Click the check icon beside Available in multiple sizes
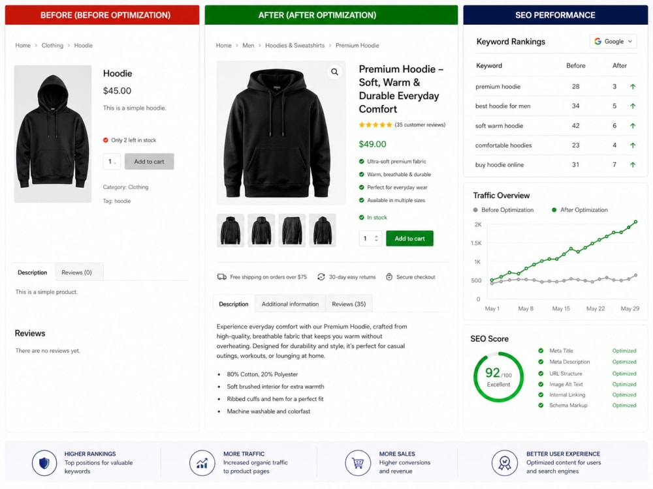Screen dimensions: 653x489 tap(362, 200)
